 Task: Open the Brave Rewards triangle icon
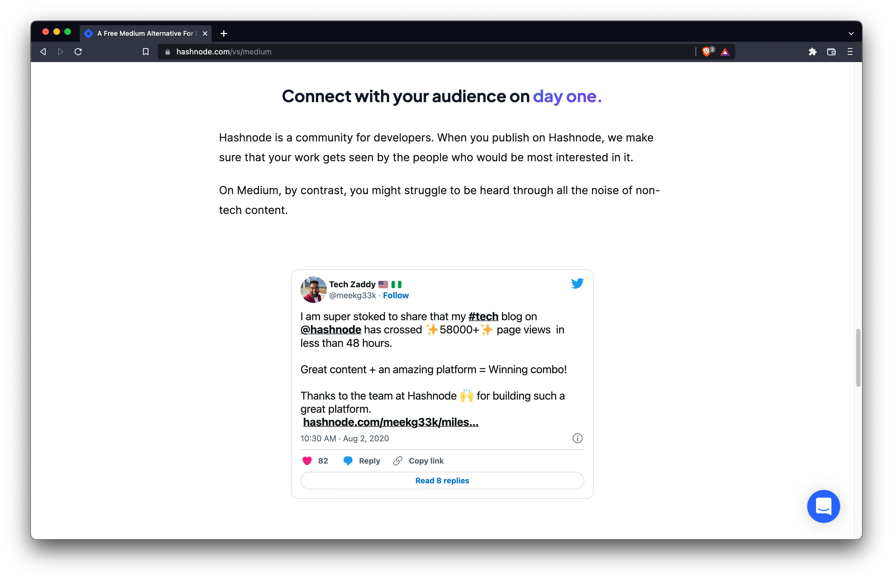[725, 52]
